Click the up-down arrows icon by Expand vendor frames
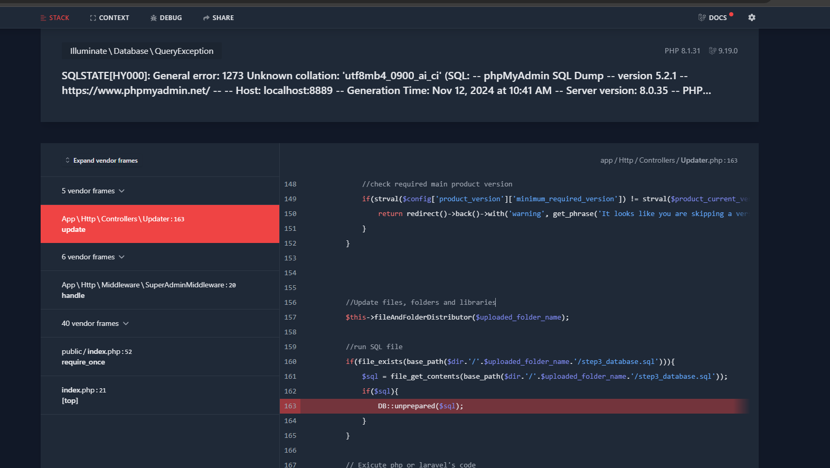 [x=67, y=160]
